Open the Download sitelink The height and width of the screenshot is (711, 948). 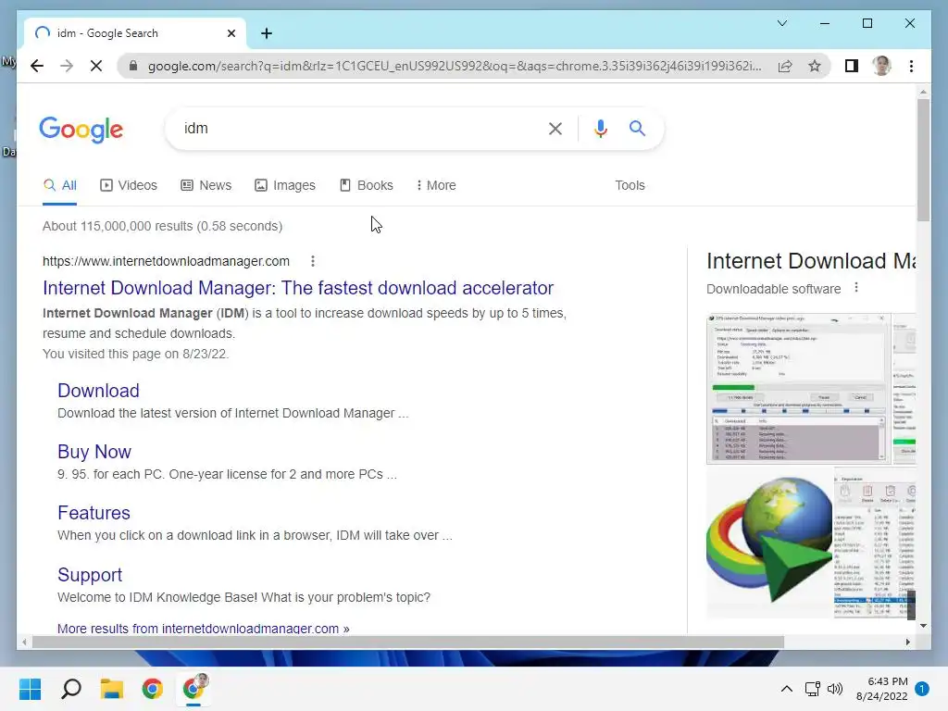[x=98, y=391]
